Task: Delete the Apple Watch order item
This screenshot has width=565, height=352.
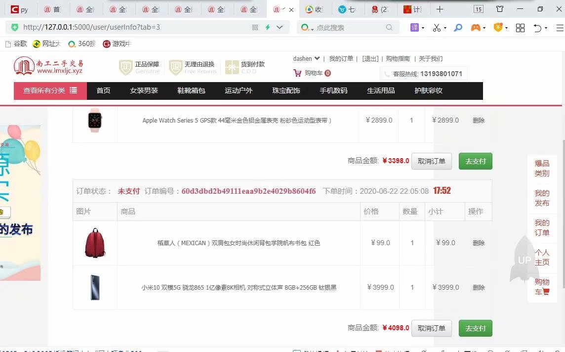Action: pyautogui.click(x=479, y=121)
